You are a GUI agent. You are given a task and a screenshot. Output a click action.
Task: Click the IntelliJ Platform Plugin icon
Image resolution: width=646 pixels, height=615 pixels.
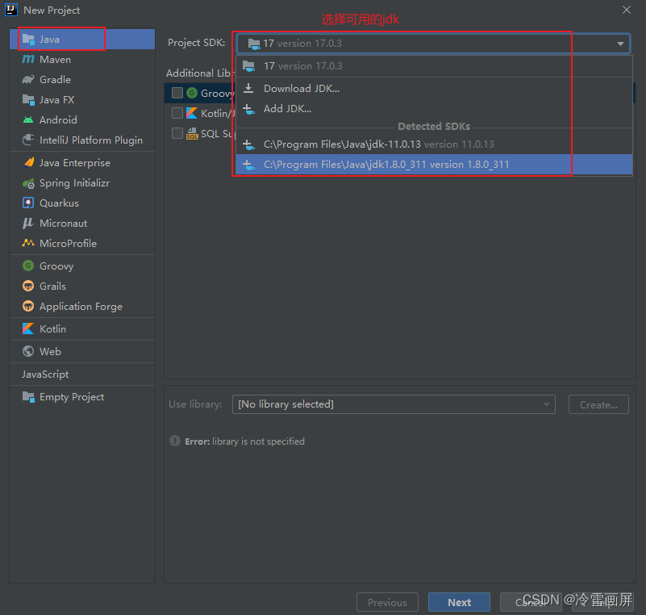[28, 140]
